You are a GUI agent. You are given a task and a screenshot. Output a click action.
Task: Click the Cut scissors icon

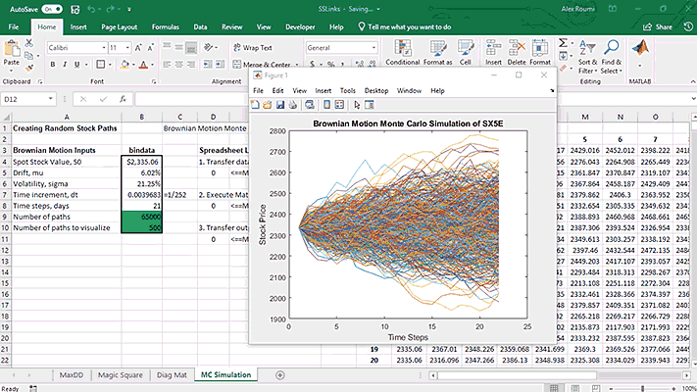(x=26, y=45)
